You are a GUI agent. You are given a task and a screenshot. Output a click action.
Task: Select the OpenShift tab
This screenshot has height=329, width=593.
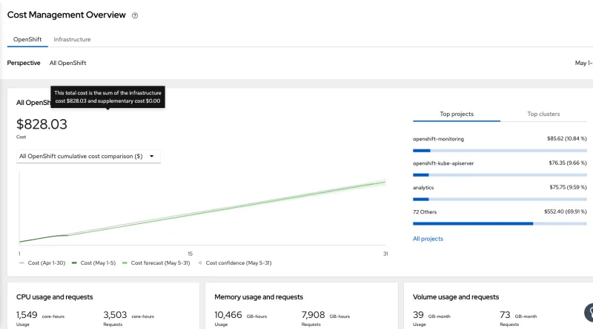(x=27, y=39)
